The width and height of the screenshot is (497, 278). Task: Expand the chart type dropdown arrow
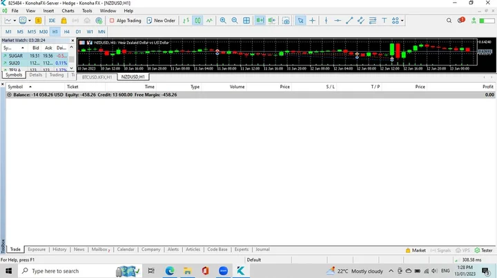pyautogui.click(x=14, y=21)
